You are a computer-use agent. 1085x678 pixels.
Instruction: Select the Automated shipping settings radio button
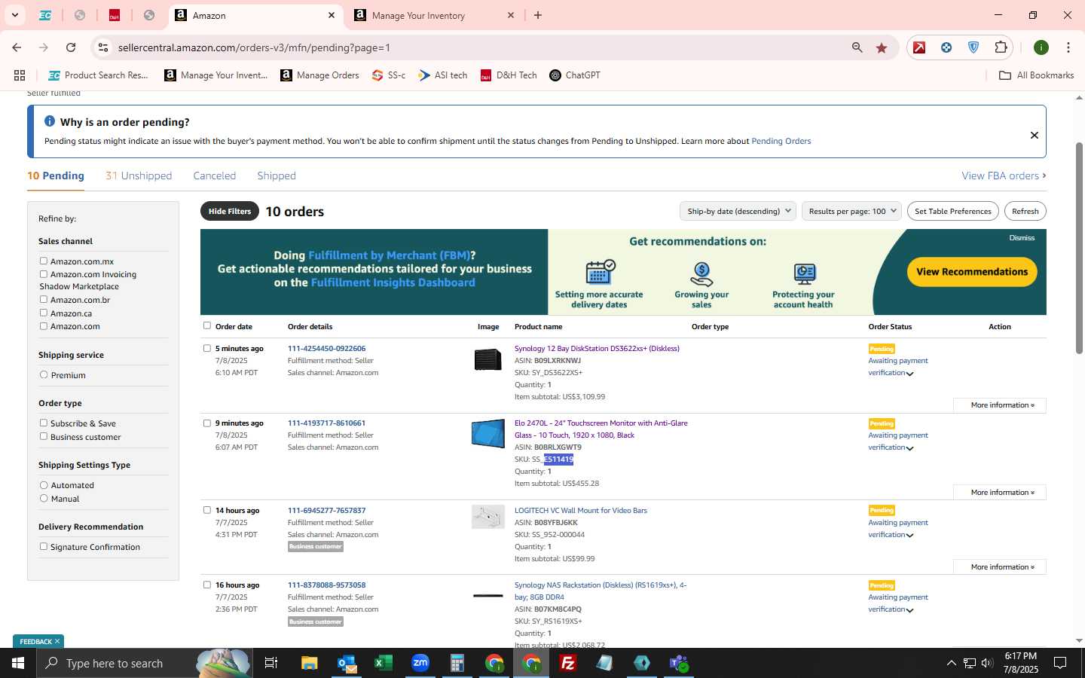click(44, 485)
